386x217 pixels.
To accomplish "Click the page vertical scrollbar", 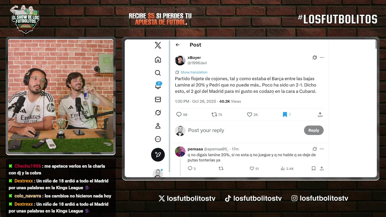I will 376,45.
